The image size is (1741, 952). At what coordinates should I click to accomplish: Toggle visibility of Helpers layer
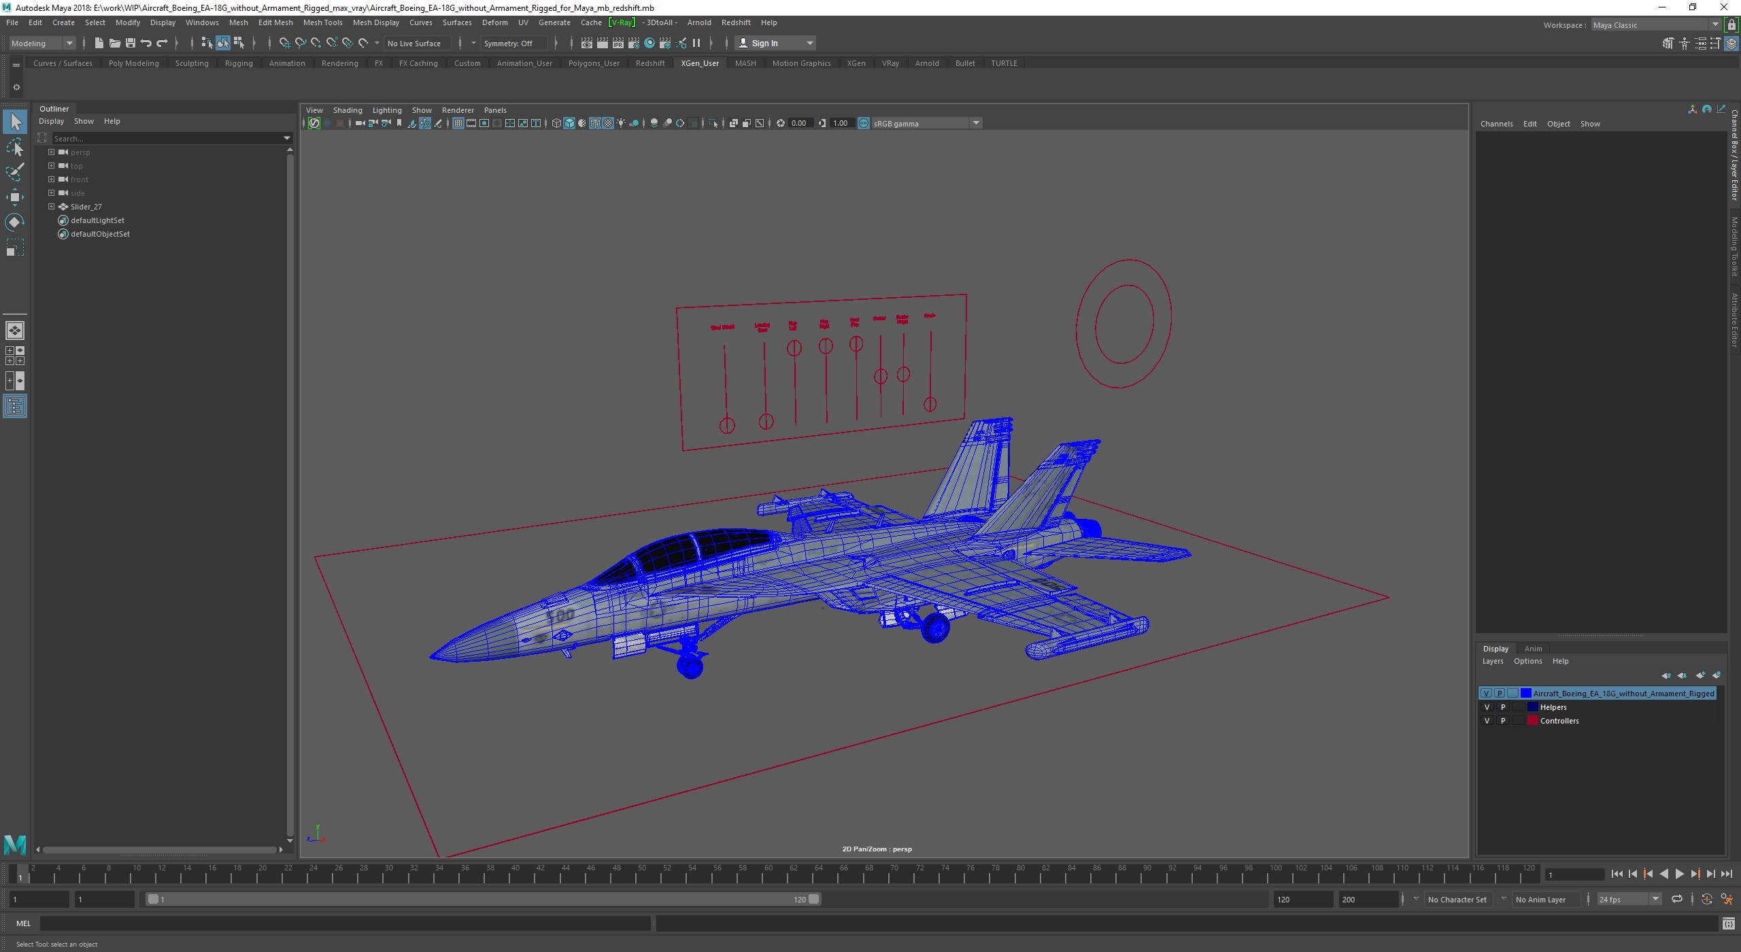pos(1485,707)
